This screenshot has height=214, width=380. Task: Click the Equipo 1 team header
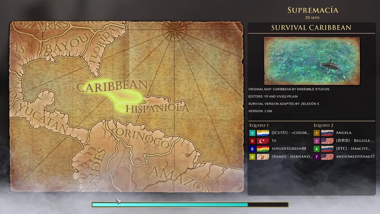(x=259, y=125)
